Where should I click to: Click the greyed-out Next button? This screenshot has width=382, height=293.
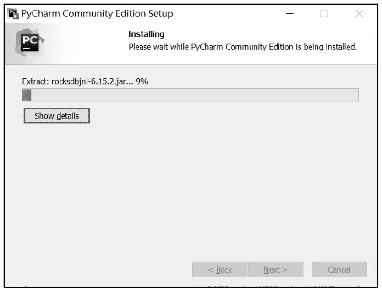click(276, 270)
